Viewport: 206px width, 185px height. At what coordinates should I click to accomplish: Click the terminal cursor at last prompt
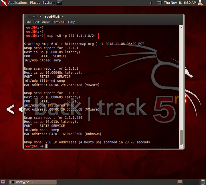[x=47, y=146]
